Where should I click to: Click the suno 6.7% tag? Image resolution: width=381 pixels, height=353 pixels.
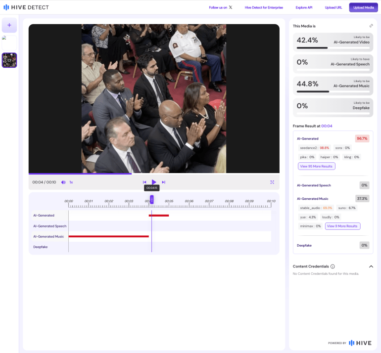coord(347,208)
